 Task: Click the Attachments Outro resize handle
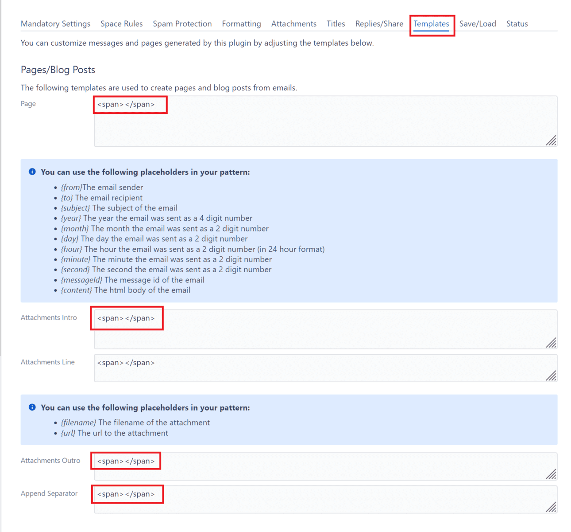(551, 474)
